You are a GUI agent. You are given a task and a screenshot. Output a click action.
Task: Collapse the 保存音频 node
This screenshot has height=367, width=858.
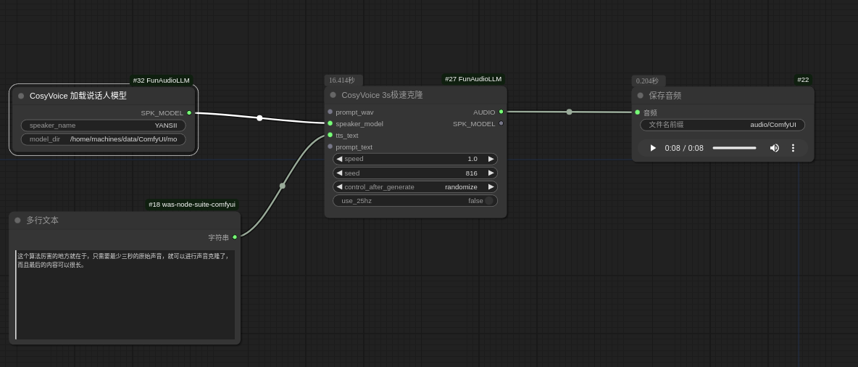click(640, 96)
